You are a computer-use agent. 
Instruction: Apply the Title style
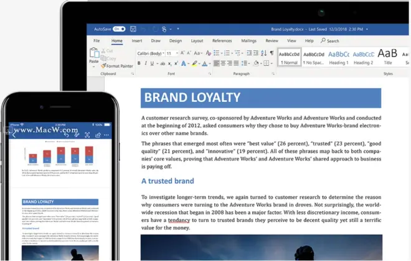388,57
